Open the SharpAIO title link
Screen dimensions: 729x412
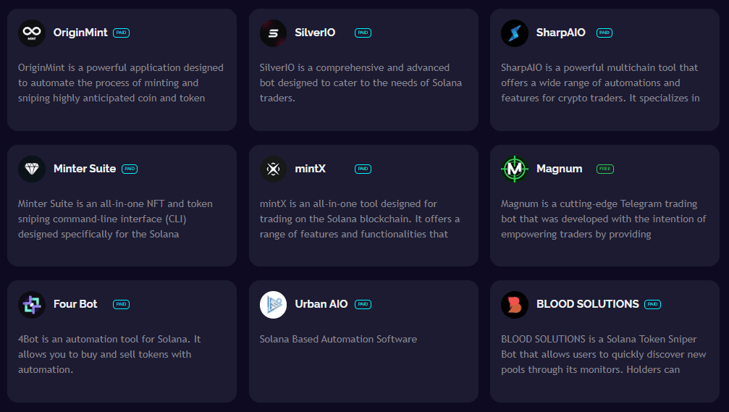click(561, 33)
